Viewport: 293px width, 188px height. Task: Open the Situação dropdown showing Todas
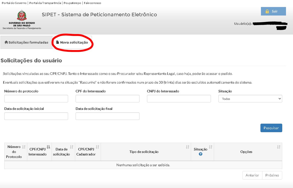[250, 99]
